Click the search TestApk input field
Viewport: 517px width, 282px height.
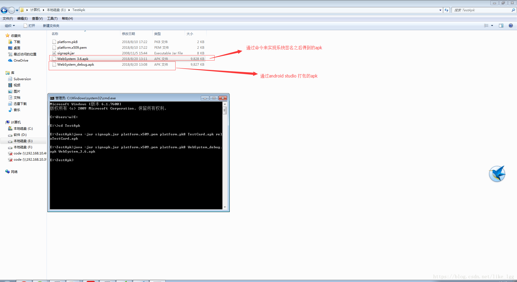click(482, 10)
